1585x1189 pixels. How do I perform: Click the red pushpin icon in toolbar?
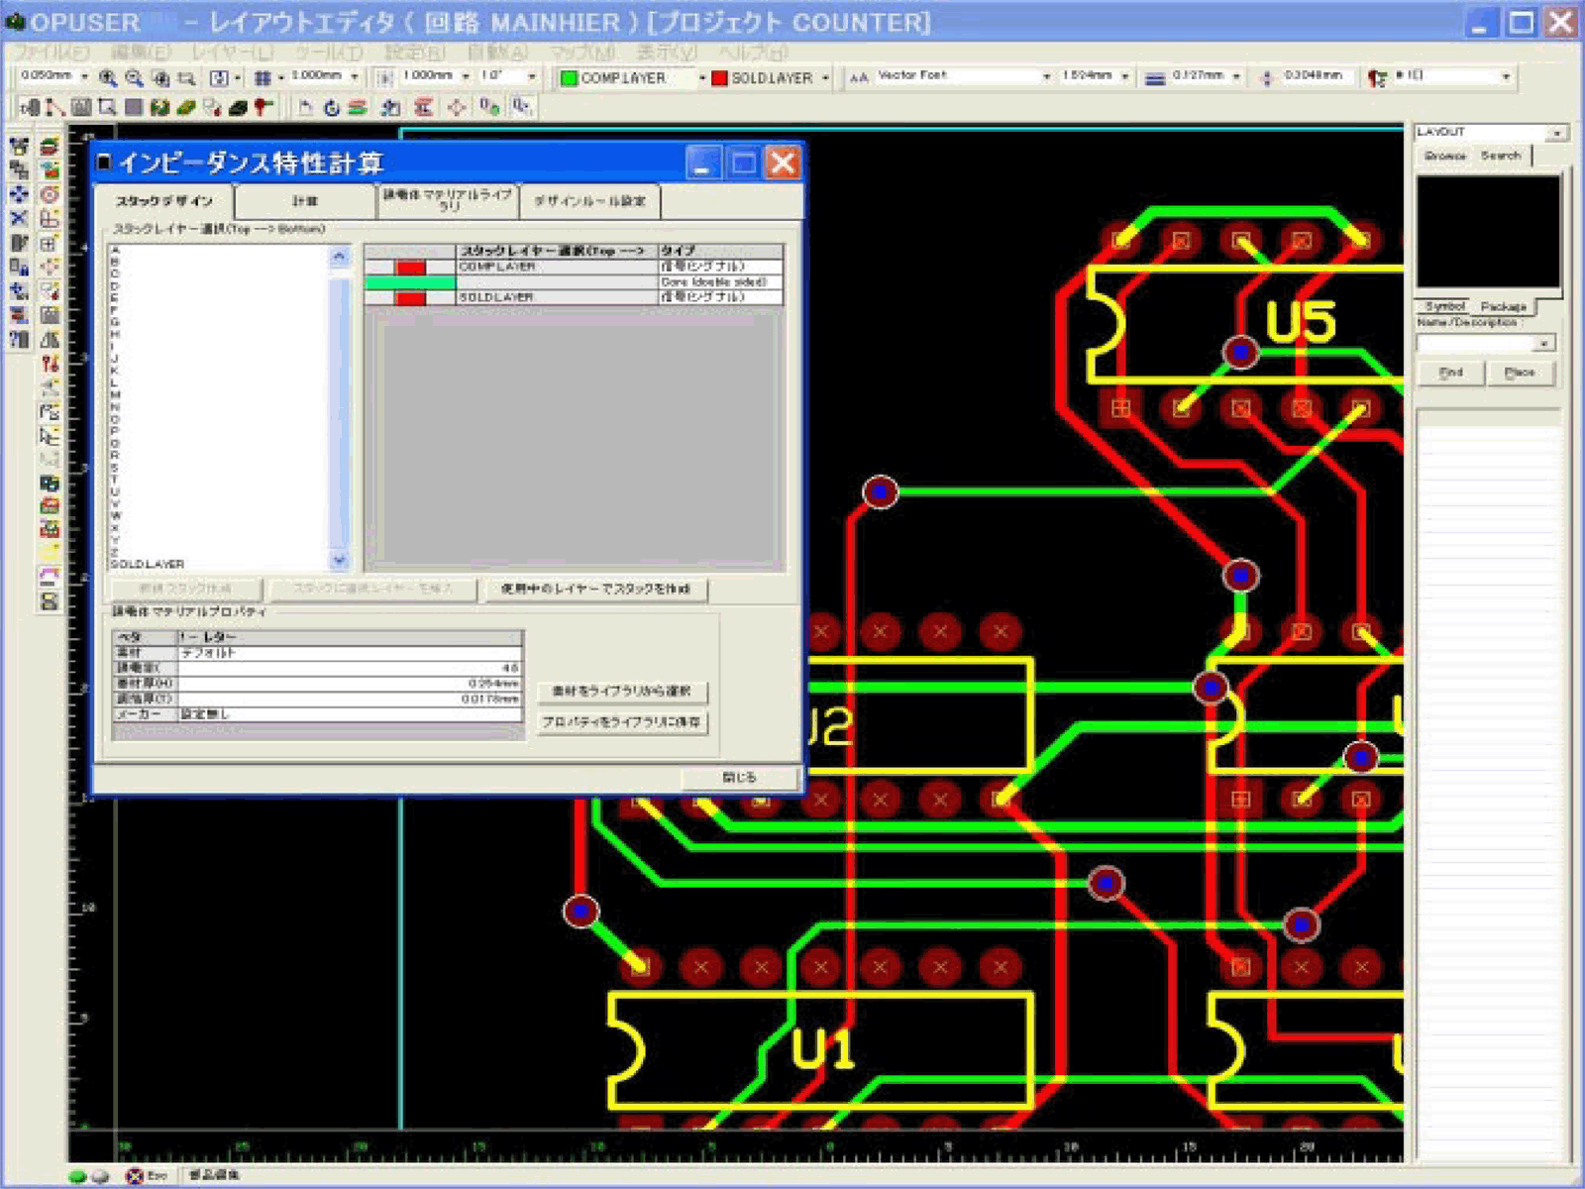(263, 107)
